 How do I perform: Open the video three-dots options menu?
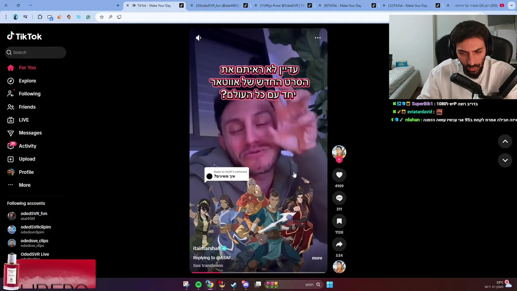point(318,38)
